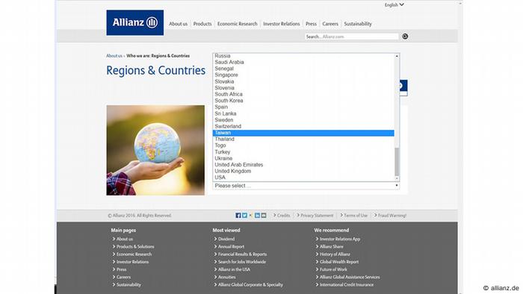This screenshot has height=294, width=523.
Task: Click the globe in hands image
Action: (x=155, y=150)
